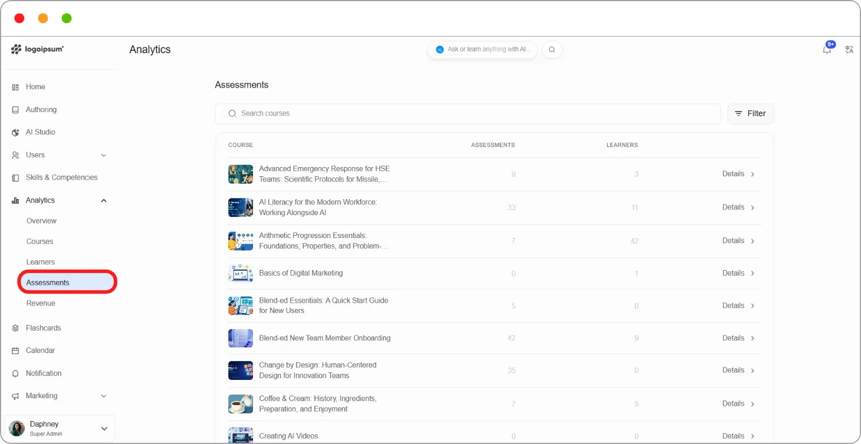
Task: Click the Blend-ed Essentials Quick Start Guide title
Action: click(x=323, y=306)
